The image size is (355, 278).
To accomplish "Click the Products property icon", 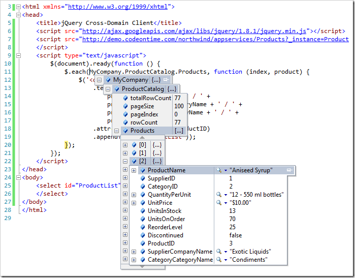I will [x=125, y=131].
